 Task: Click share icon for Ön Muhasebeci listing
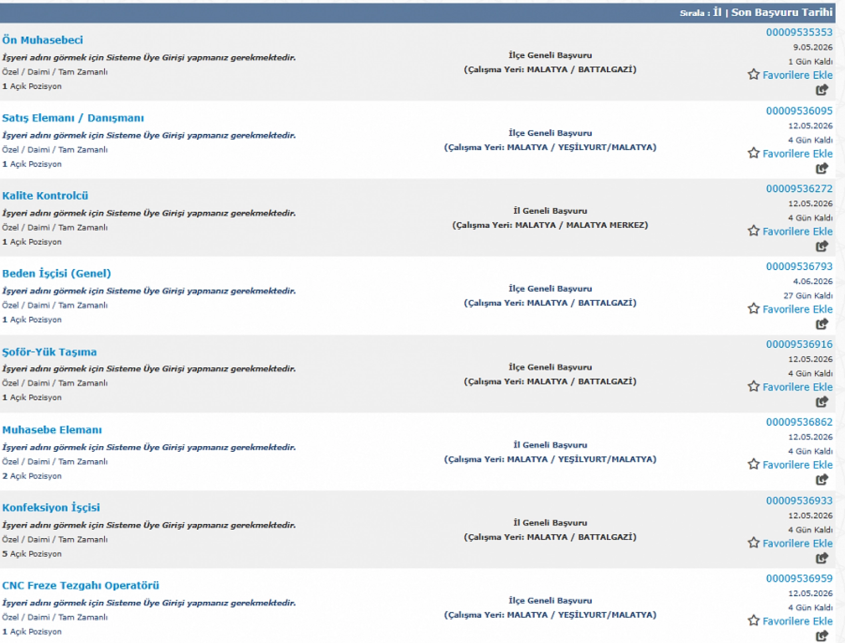pyautogui.click(x=822, y=90)
